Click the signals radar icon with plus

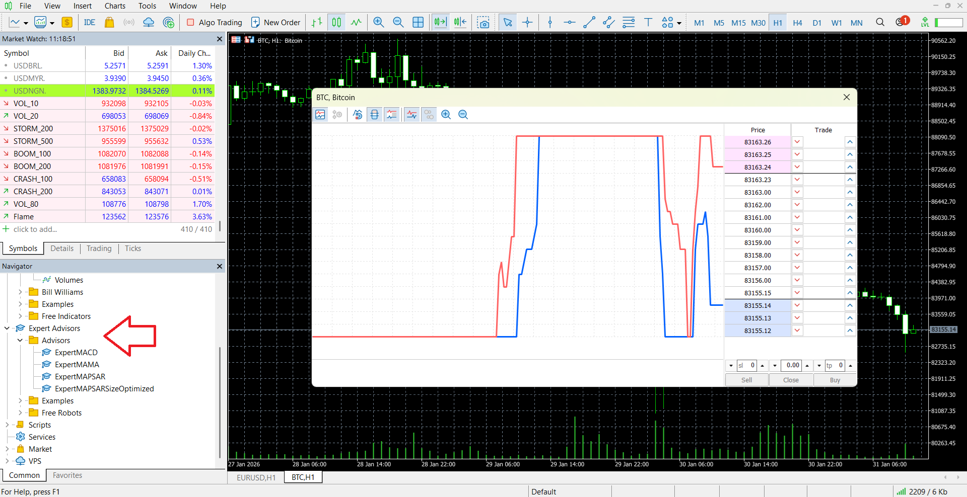click(169, 22)
